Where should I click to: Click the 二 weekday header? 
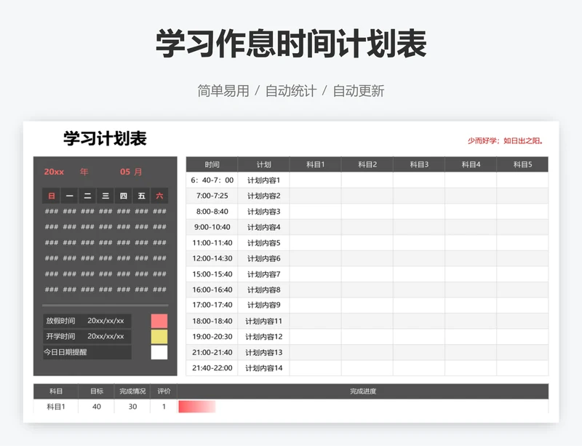pos(87,196)
